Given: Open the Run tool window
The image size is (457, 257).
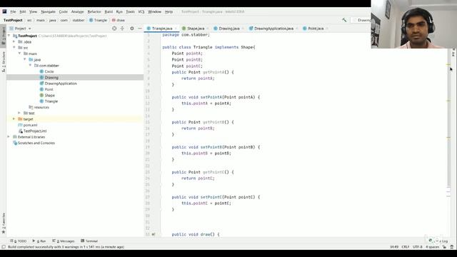Looking at the screenshot, I should tap(40, 241).
